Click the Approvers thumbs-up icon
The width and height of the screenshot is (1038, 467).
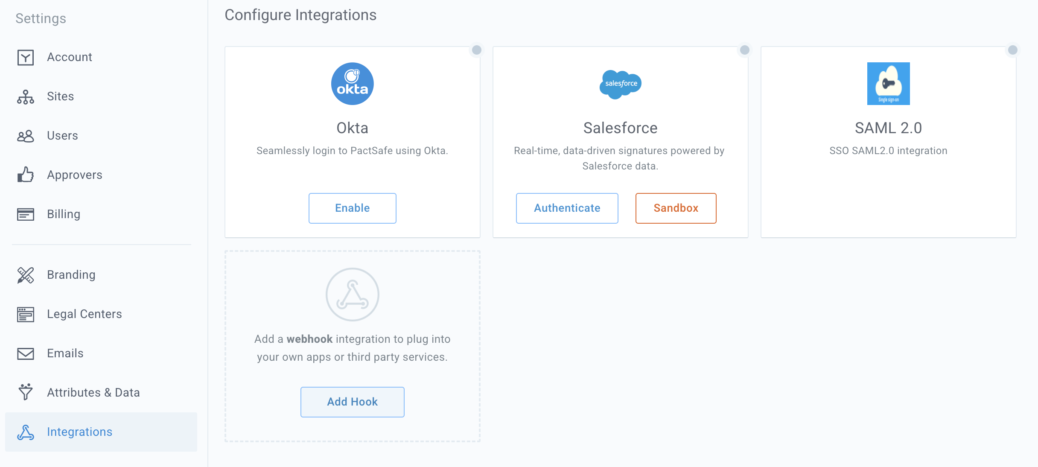tap(26, 175)
